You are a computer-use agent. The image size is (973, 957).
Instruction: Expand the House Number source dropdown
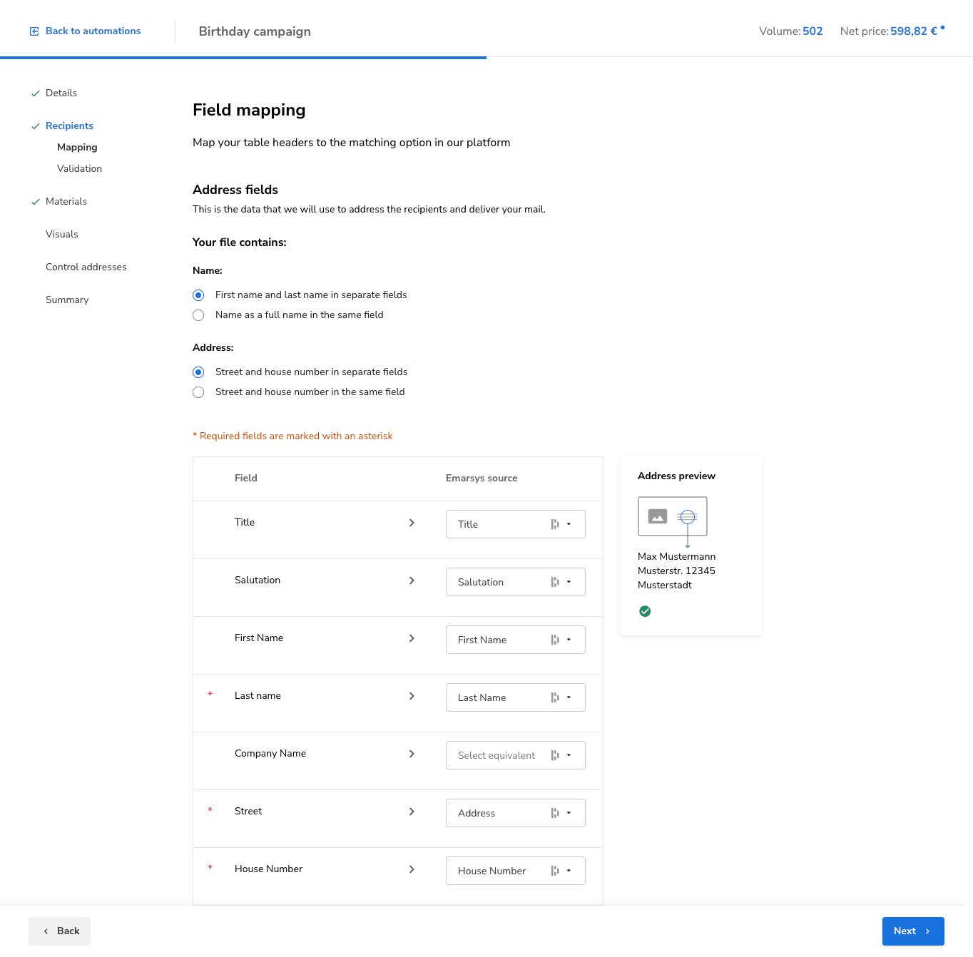coord(515,871)
